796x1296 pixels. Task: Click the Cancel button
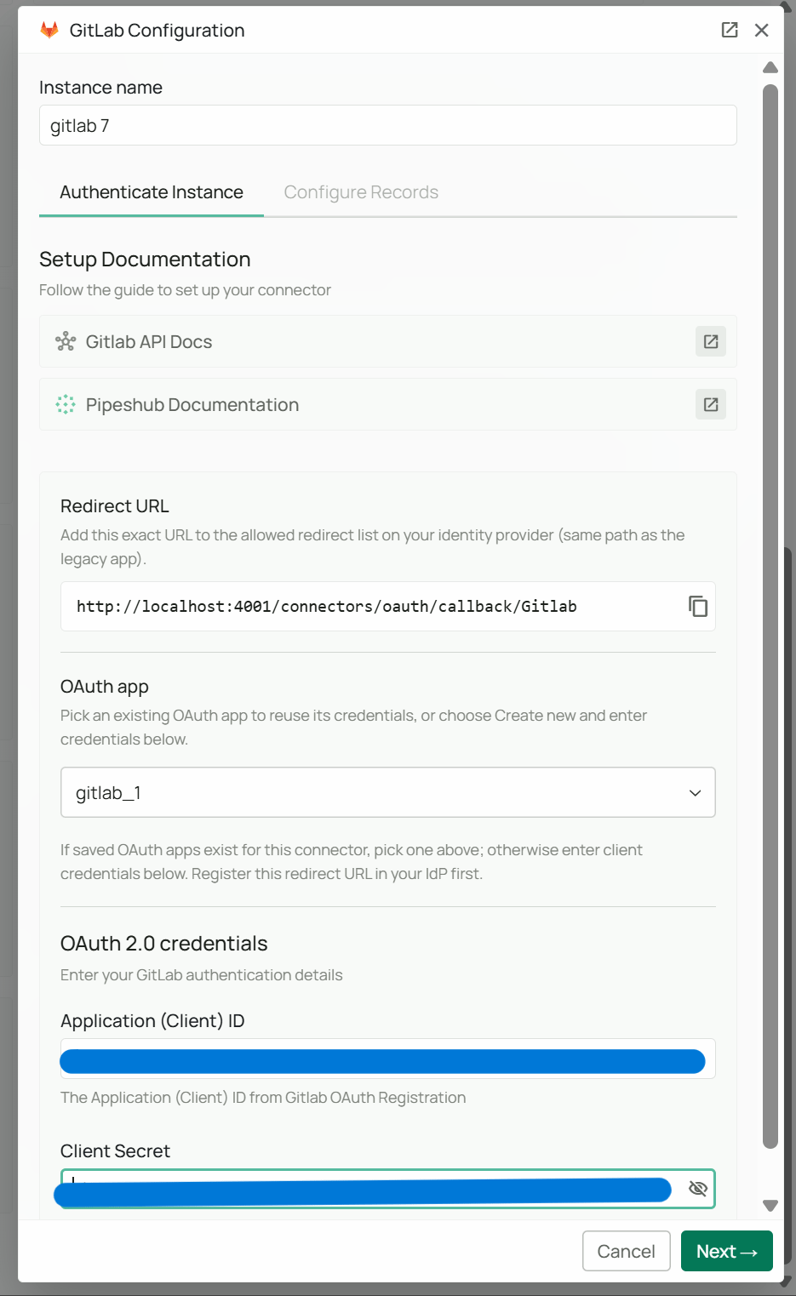(627, 1251)
